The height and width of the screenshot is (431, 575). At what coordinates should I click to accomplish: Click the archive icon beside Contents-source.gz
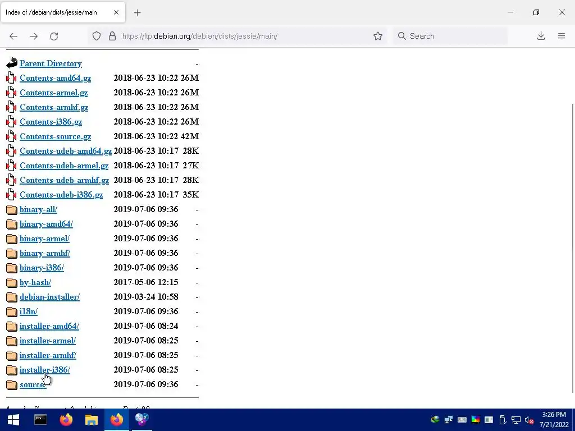(11, 136)
